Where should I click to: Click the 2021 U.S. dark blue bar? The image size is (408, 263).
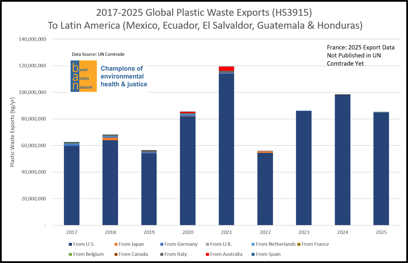coord(226,149)
